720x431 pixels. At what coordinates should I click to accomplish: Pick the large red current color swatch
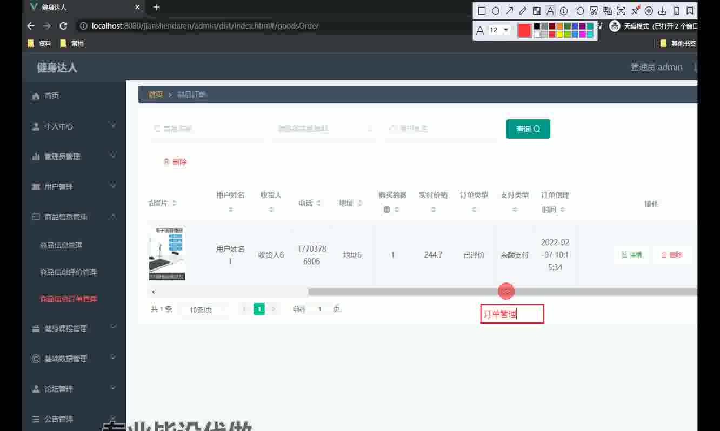(524, 30)
